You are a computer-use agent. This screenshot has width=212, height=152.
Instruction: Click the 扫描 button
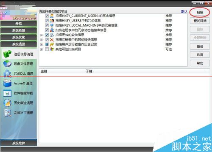[200, 12]
